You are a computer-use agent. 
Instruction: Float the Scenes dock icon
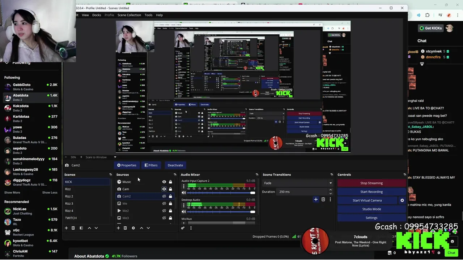click(x=111, y=174)
